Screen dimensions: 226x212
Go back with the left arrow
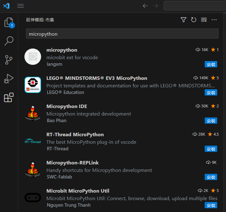coord(145,6)
